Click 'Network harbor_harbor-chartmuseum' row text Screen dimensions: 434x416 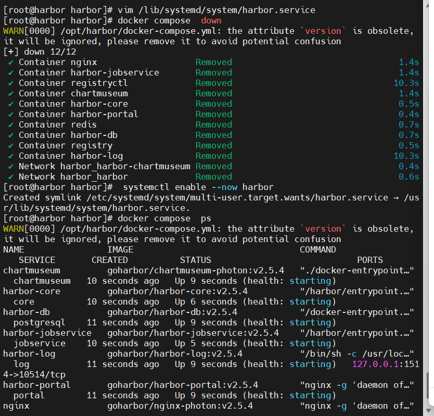(105, 167)
